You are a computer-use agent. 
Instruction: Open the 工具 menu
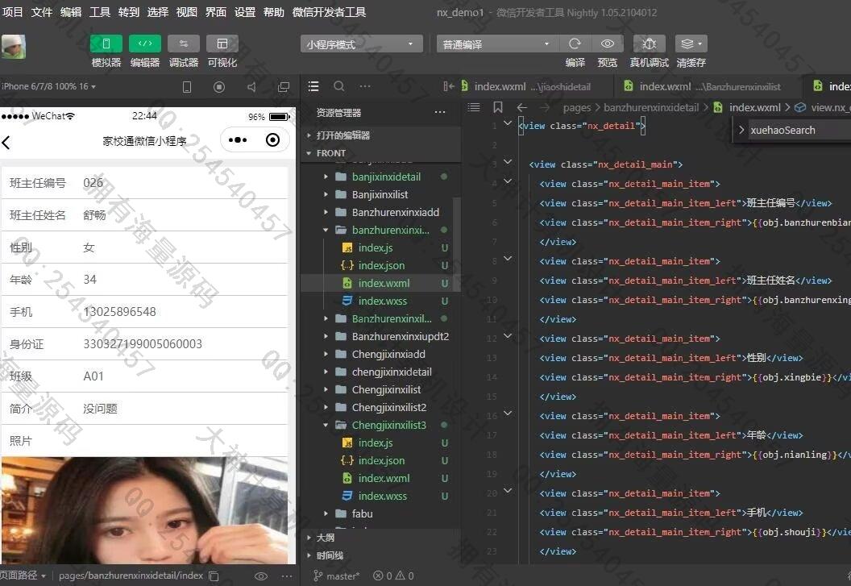100,12
